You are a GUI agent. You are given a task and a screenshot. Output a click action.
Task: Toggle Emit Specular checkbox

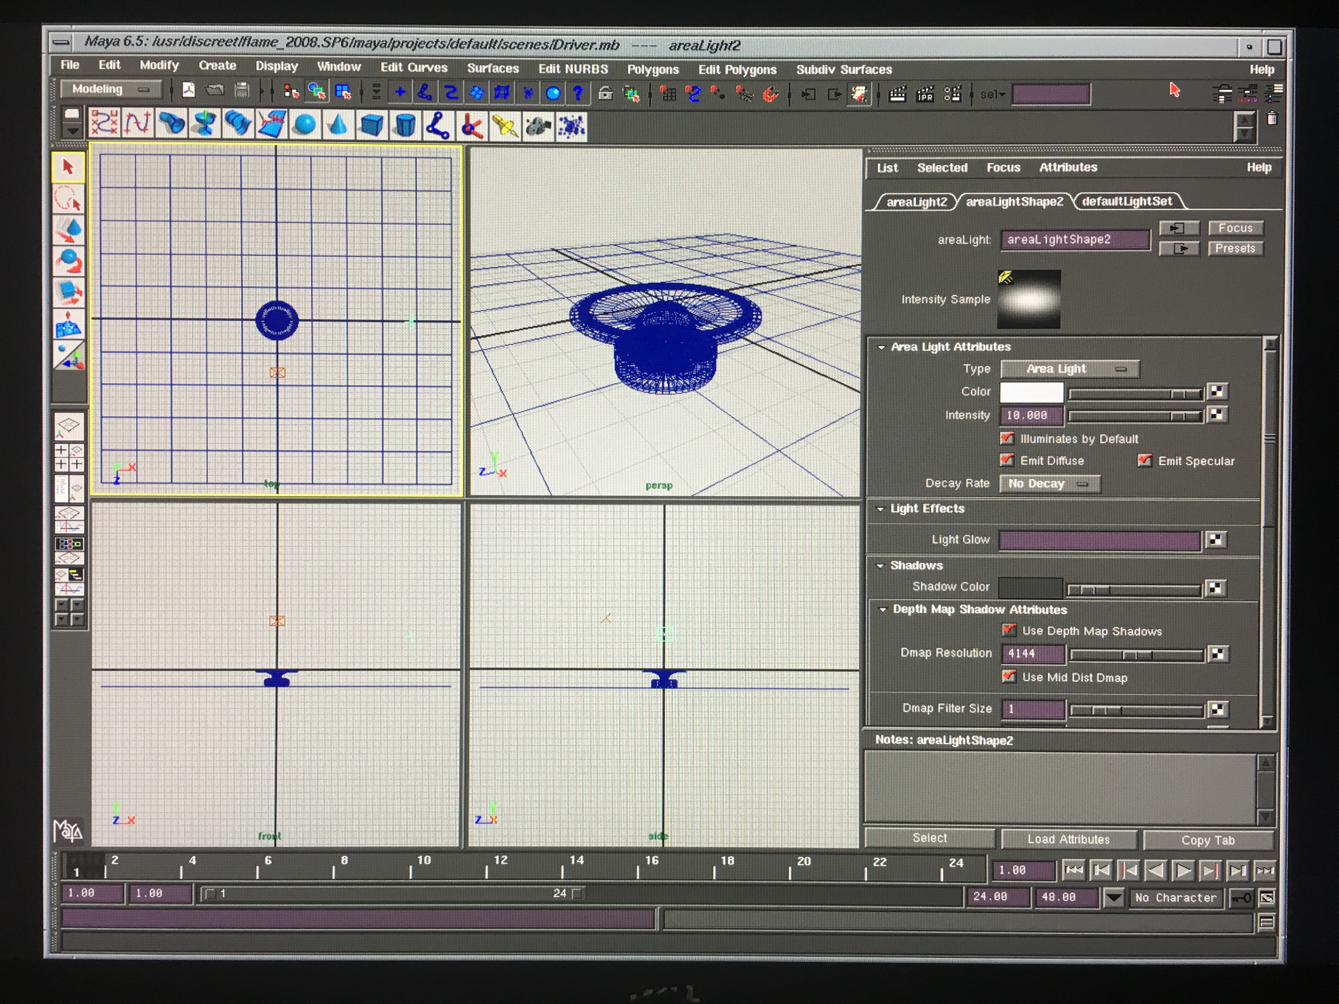pyautogui.click(x=1144, y=460)
